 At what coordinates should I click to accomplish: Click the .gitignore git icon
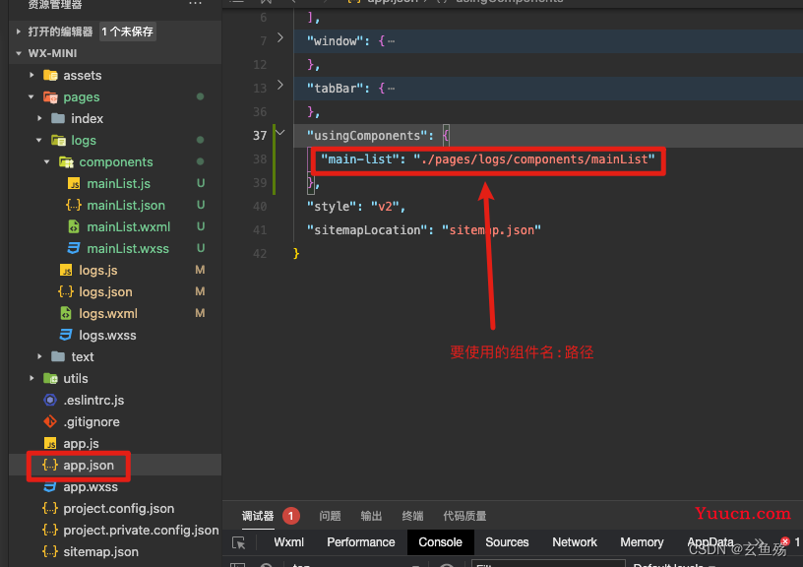50,421
